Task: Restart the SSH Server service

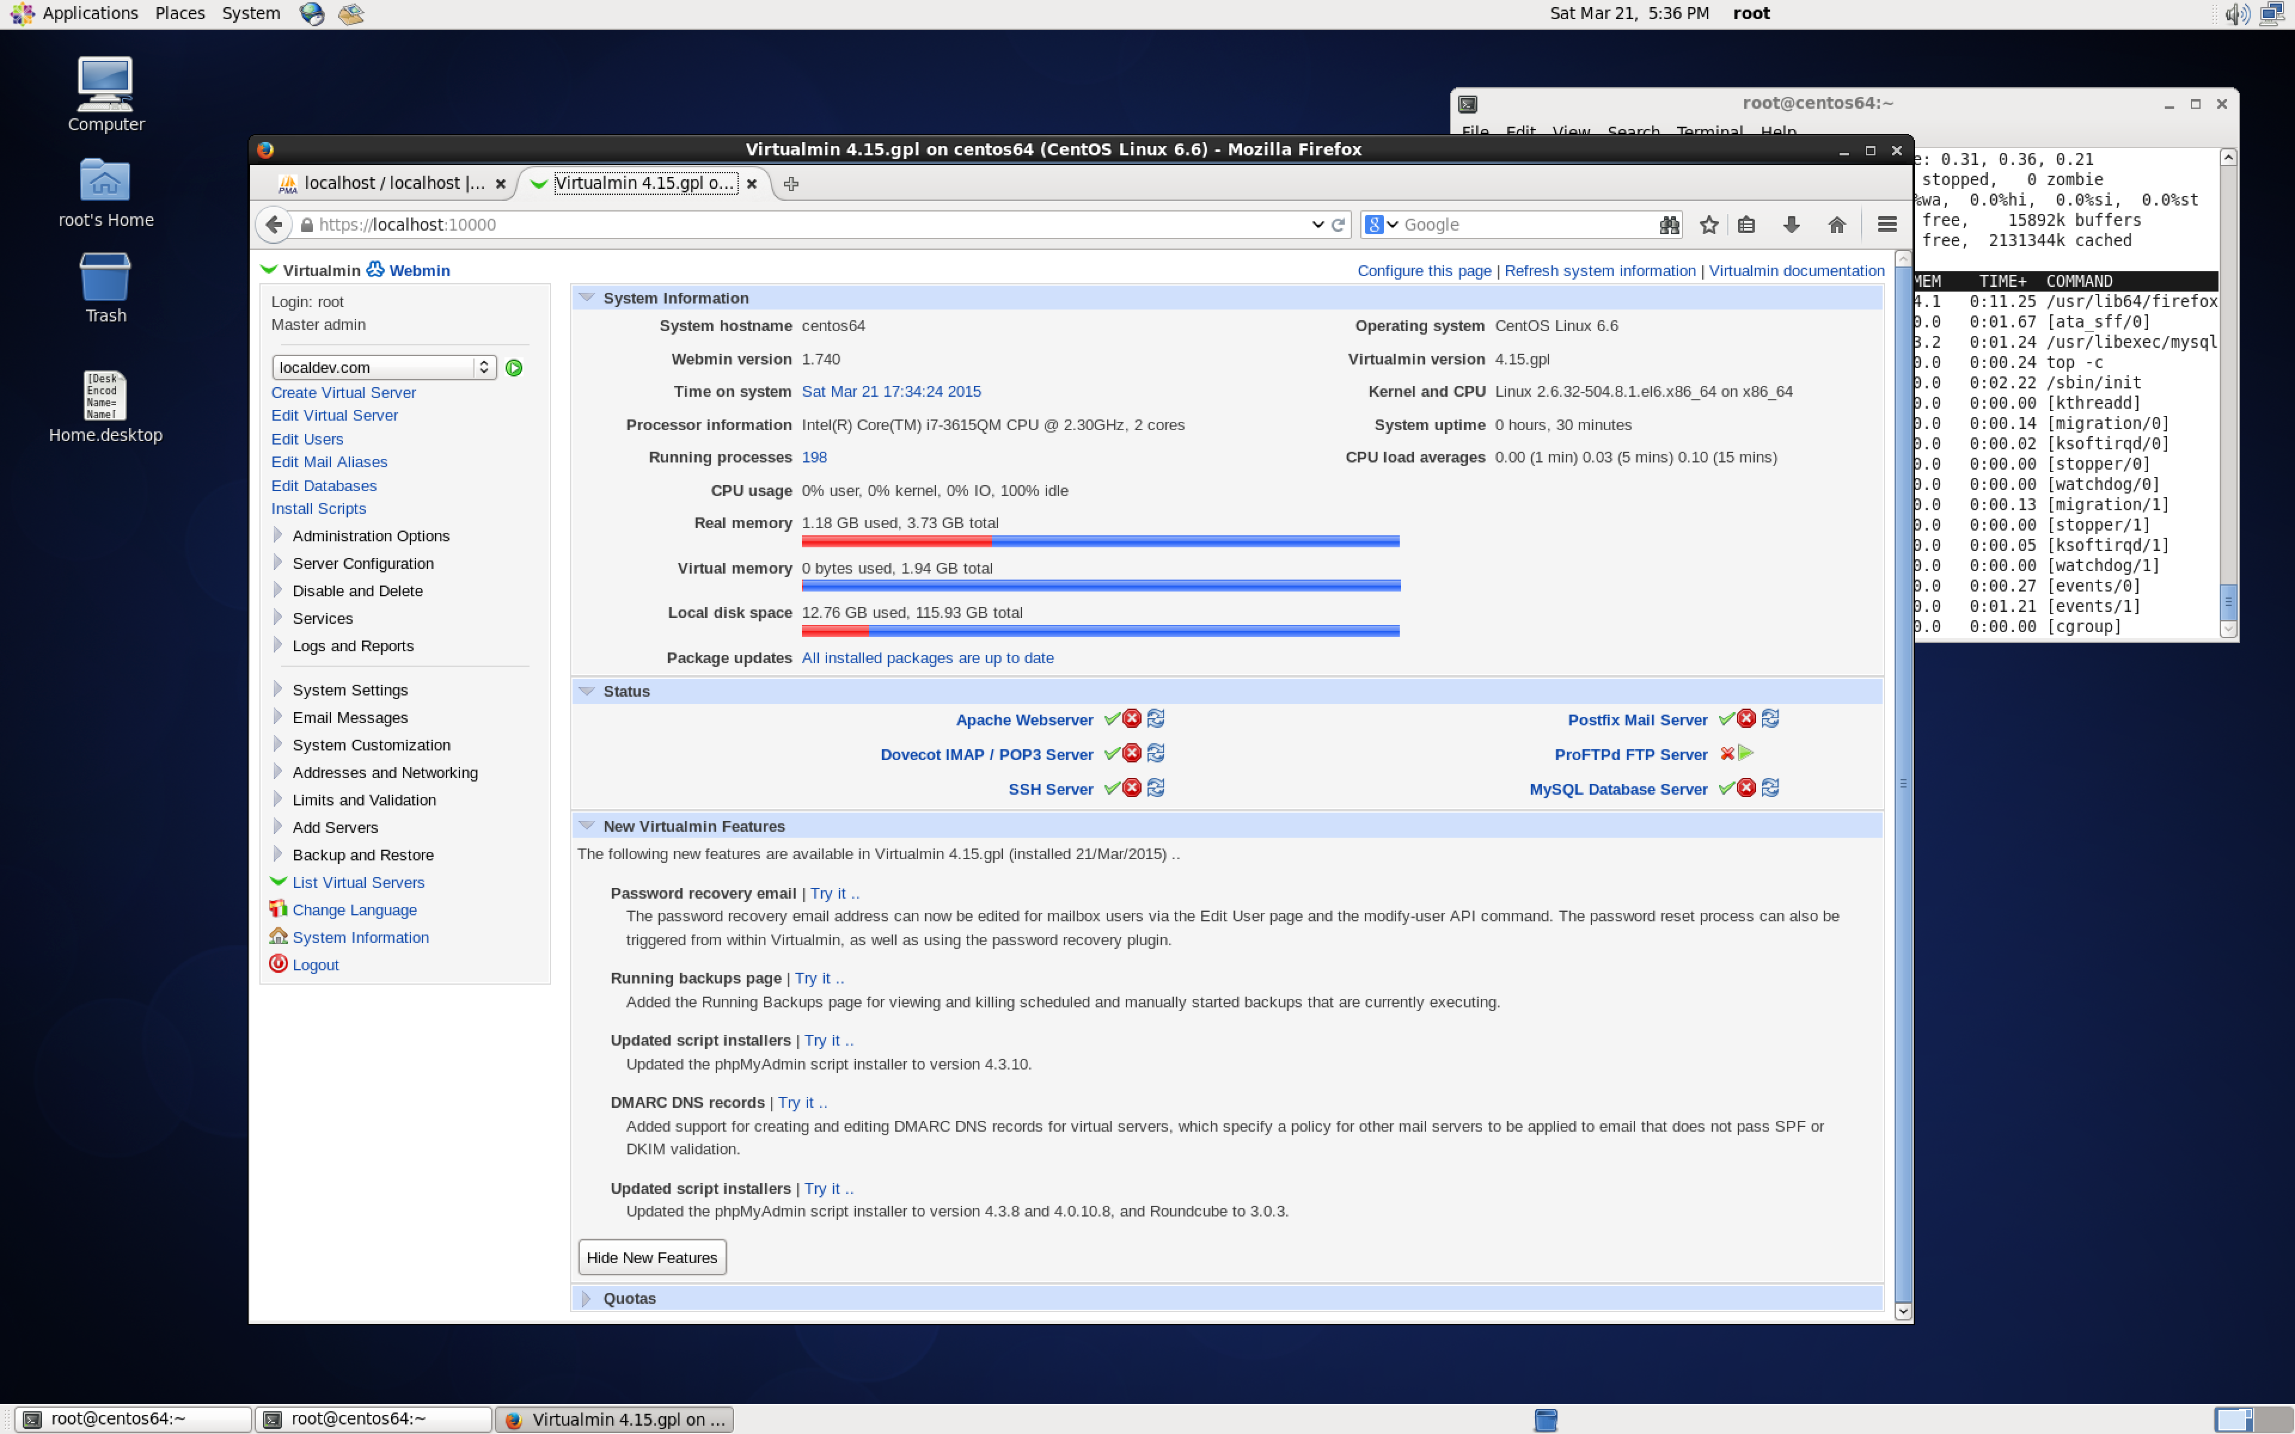Action: [x=1155, y=788]
